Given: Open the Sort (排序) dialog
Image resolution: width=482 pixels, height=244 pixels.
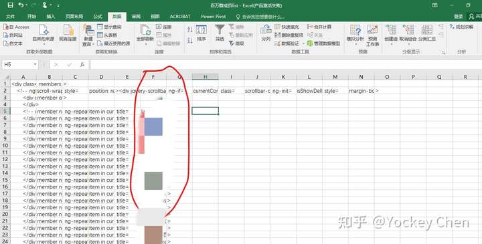Looking at the screenshot, I should [x=202, y=33].
